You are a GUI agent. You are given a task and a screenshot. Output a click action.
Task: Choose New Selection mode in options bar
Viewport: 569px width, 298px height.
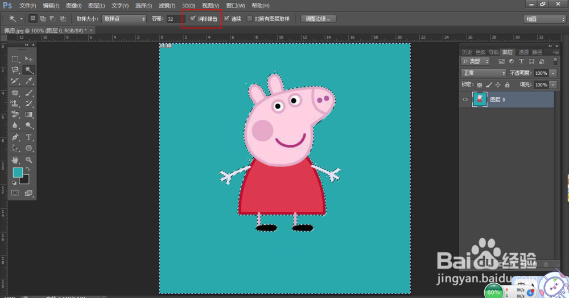[32, 19]
